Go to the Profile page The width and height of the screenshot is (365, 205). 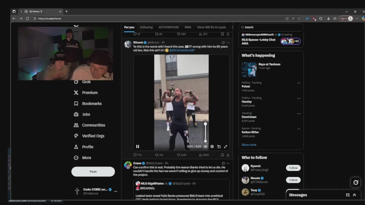[83, 147]
